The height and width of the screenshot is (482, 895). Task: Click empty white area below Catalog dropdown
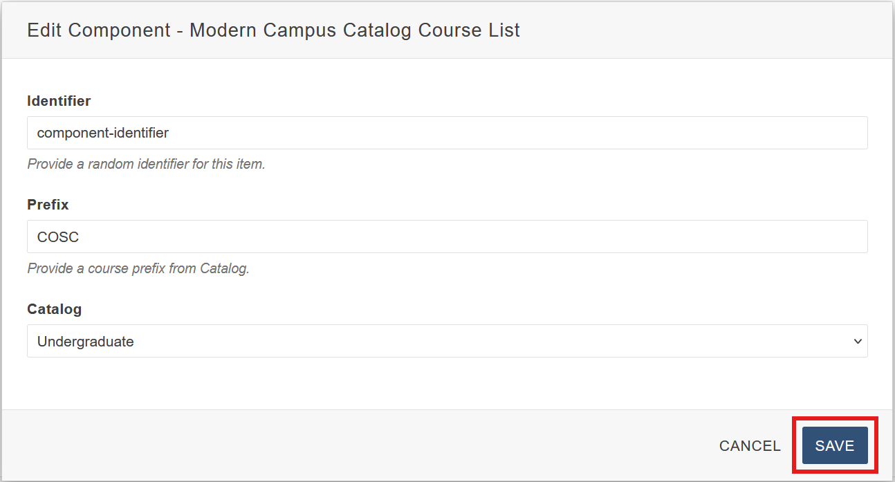[447, 384]
